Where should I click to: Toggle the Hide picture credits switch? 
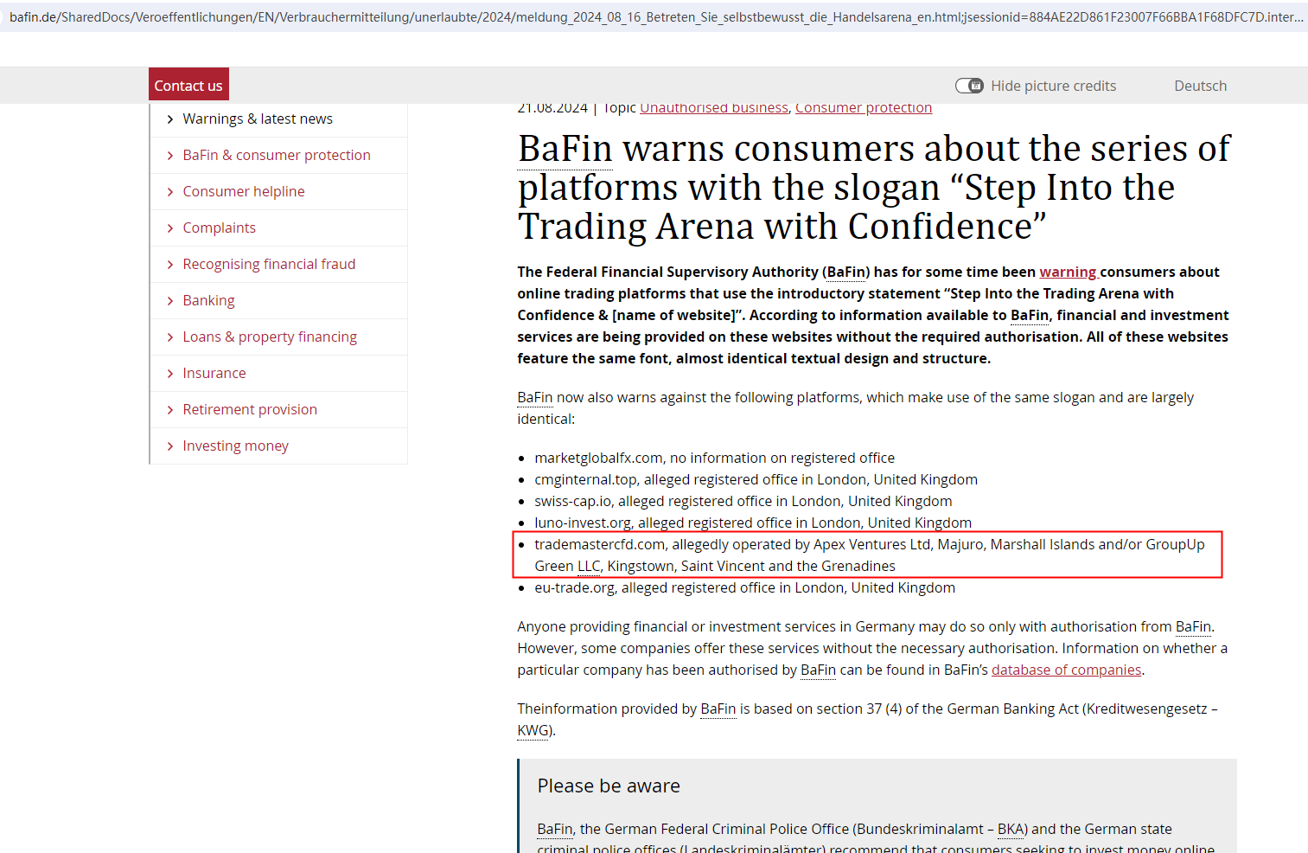point(969,86)
